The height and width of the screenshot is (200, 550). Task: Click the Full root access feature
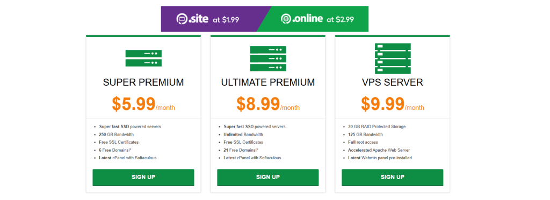(x=363, y=142)
